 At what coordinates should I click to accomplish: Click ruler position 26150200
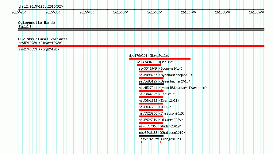point(19,12)
